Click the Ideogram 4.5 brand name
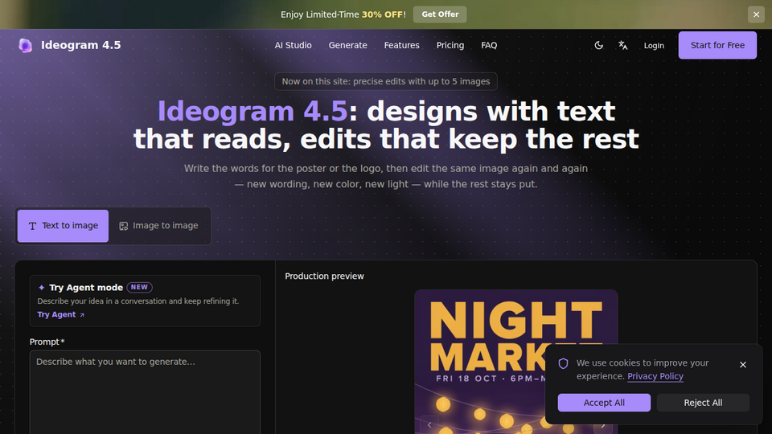The height and width of the screenshot is (434, 772). coord(80,45)
